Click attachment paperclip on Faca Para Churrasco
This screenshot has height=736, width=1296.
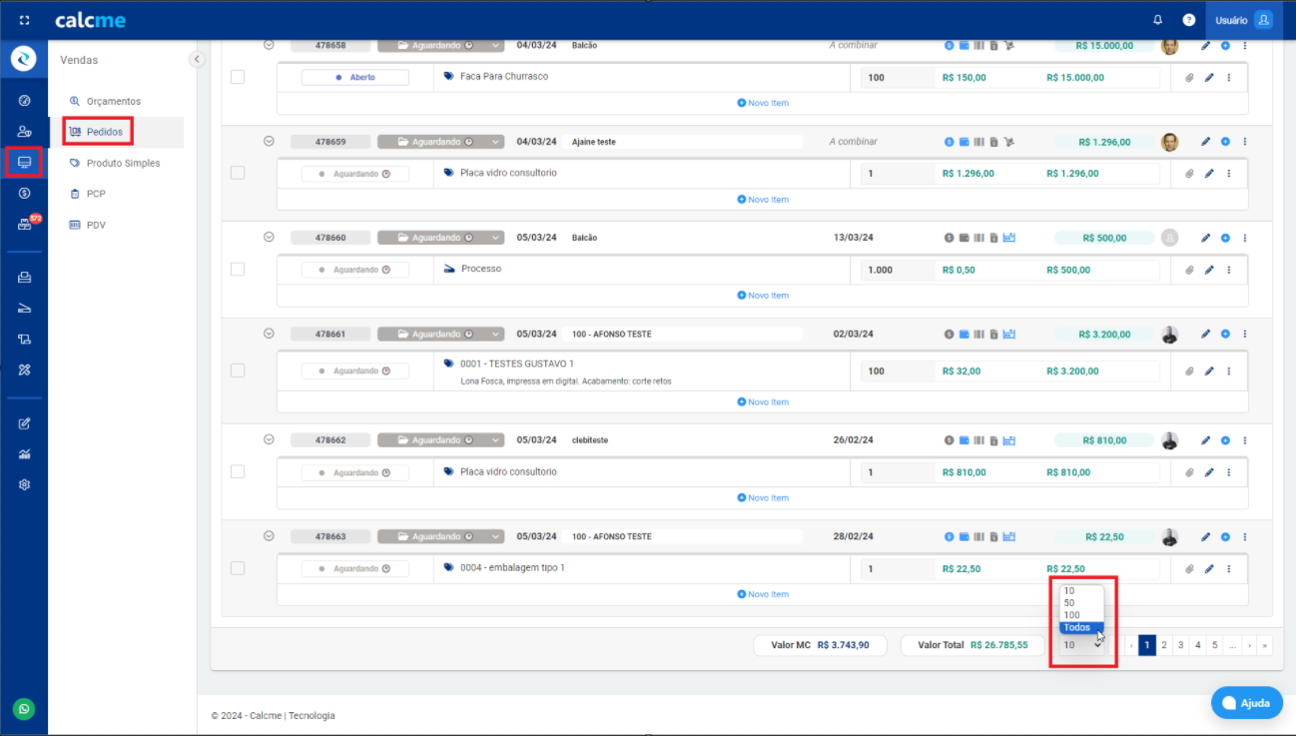pos(1189,78)
